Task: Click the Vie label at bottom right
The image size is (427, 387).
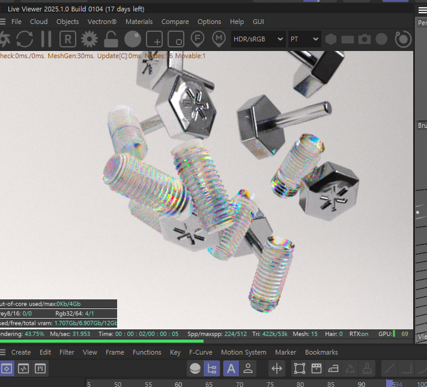Action: [x=422, y=337]
